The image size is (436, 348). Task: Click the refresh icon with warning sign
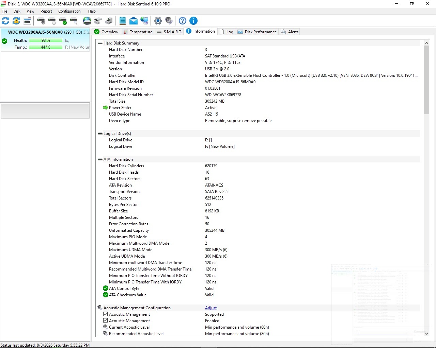[x=16, y=21]
